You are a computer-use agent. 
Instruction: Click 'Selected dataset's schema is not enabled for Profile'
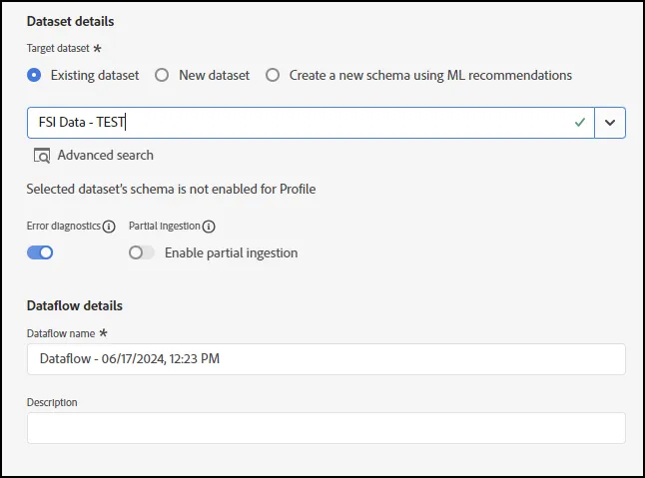[x=171, y=189]
